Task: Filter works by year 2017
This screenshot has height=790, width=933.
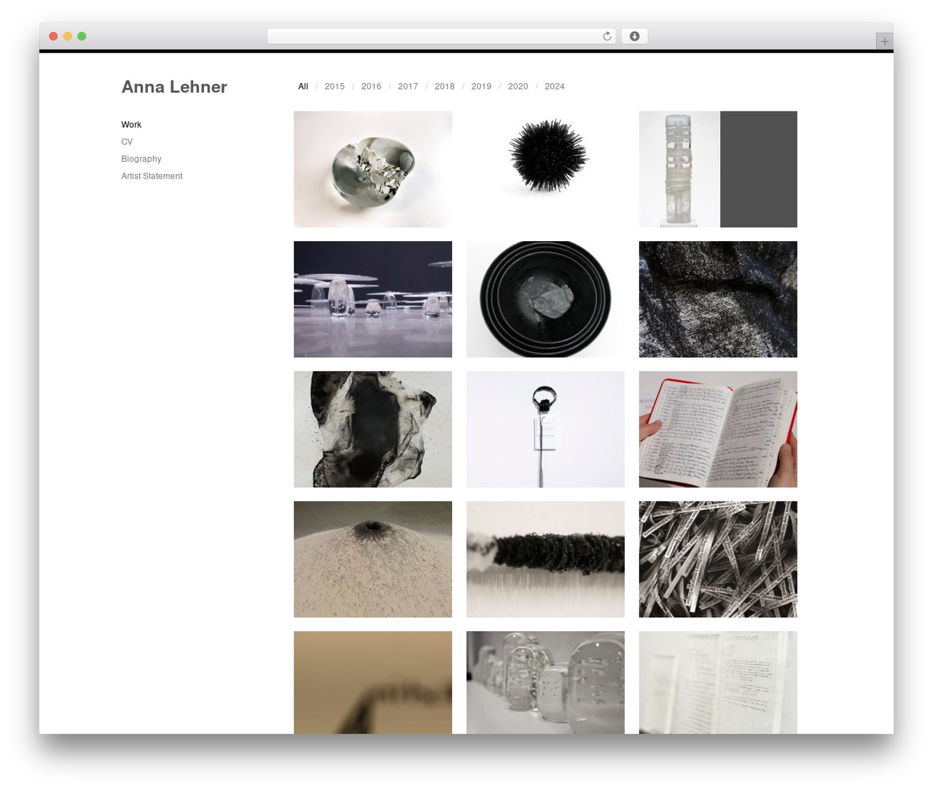Action: click(408, 86)
